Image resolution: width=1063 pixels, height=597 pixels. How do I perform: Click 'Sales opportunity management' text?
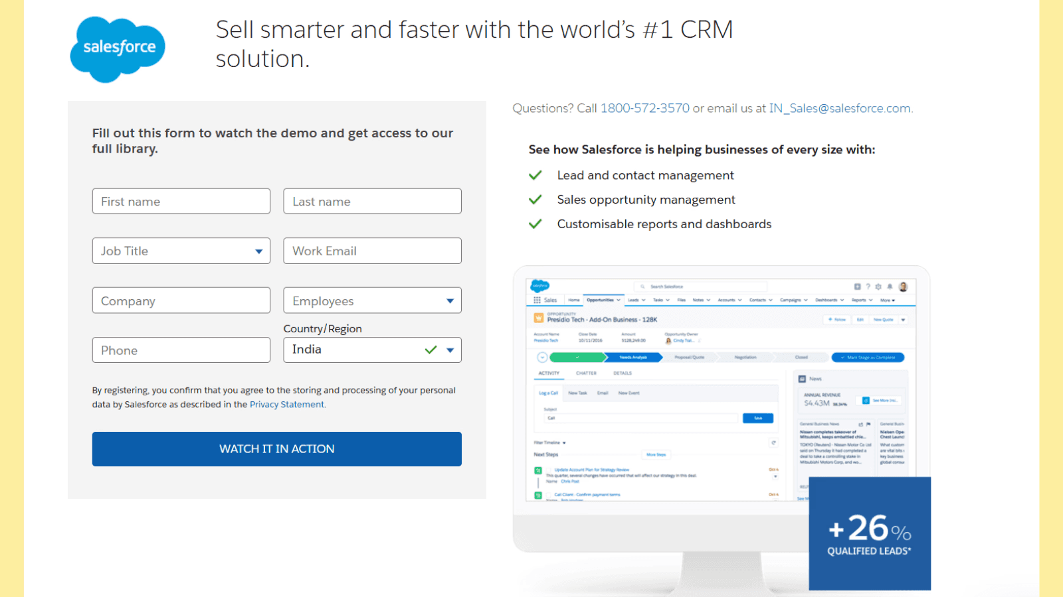646,200
